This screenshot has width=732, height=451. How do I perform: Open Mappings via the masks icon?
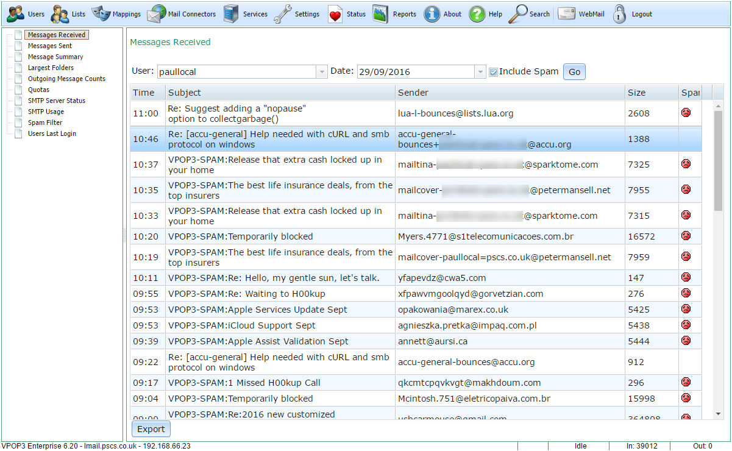101,14
